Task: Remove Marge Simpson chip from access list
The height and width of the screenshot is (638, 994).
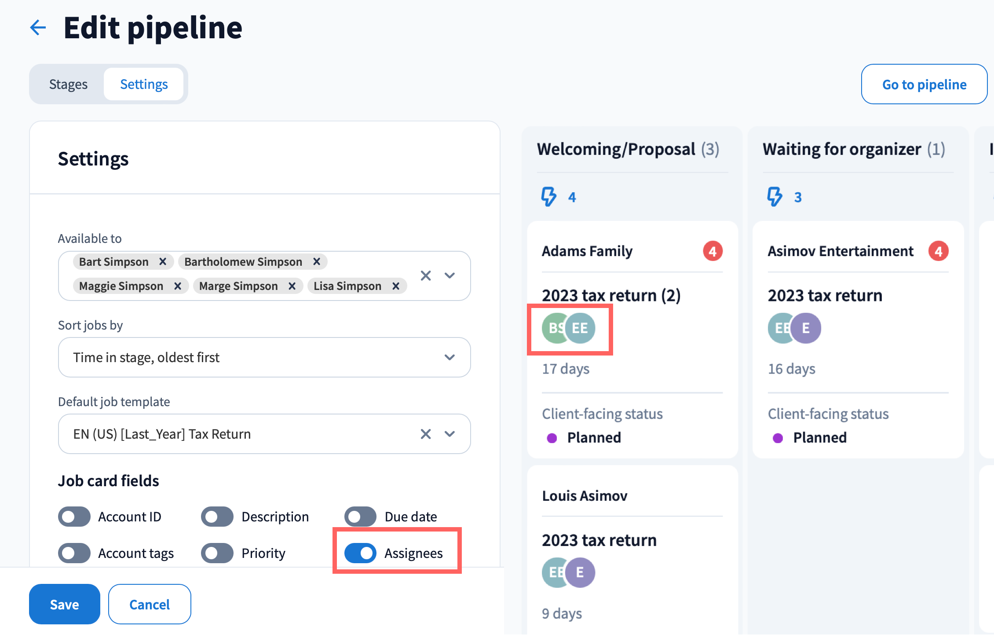Action: point(292,286)
